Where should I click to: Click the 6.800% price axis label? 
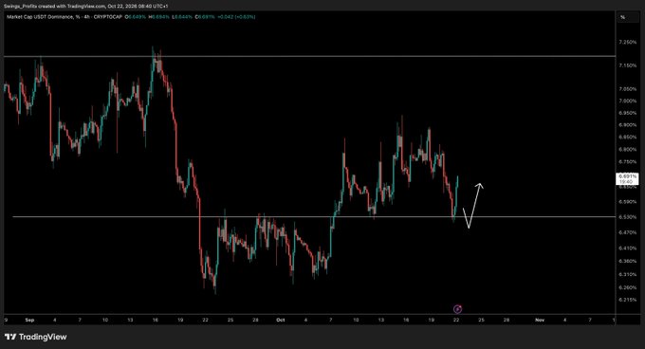pos(627,150)
